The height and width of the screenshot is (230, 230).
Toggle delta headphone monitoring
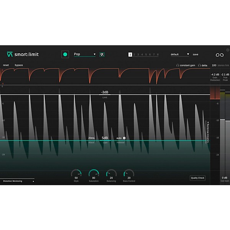pos(202,65)
